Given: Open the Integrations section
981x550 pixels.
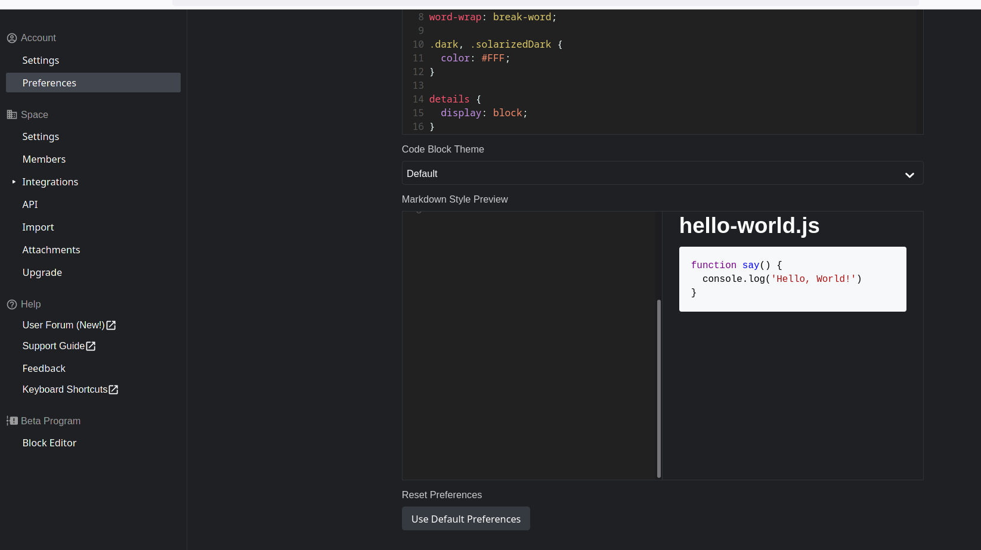Looking at the screenshot, I should [50, 182].
